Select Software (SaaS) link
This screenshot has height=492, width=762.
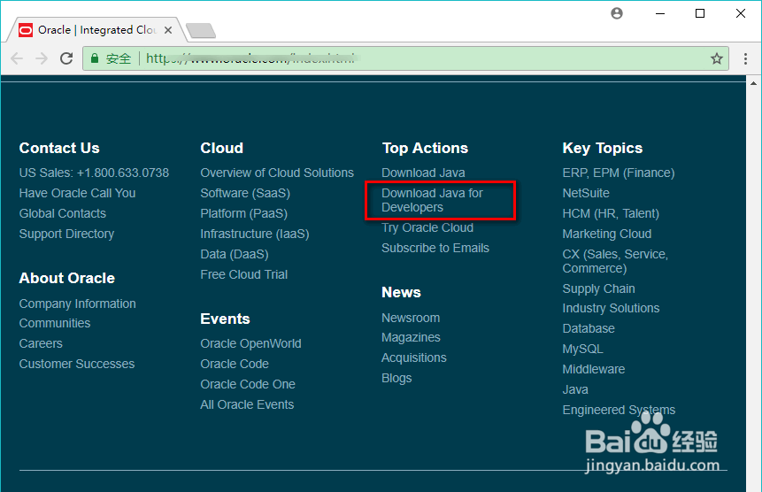(245, 193)
